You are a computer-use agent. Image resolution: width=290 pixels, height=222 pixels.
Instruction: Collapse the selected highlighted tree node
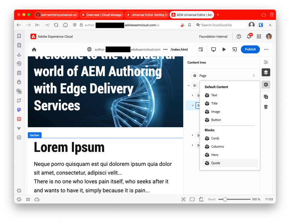coord(193,106)
